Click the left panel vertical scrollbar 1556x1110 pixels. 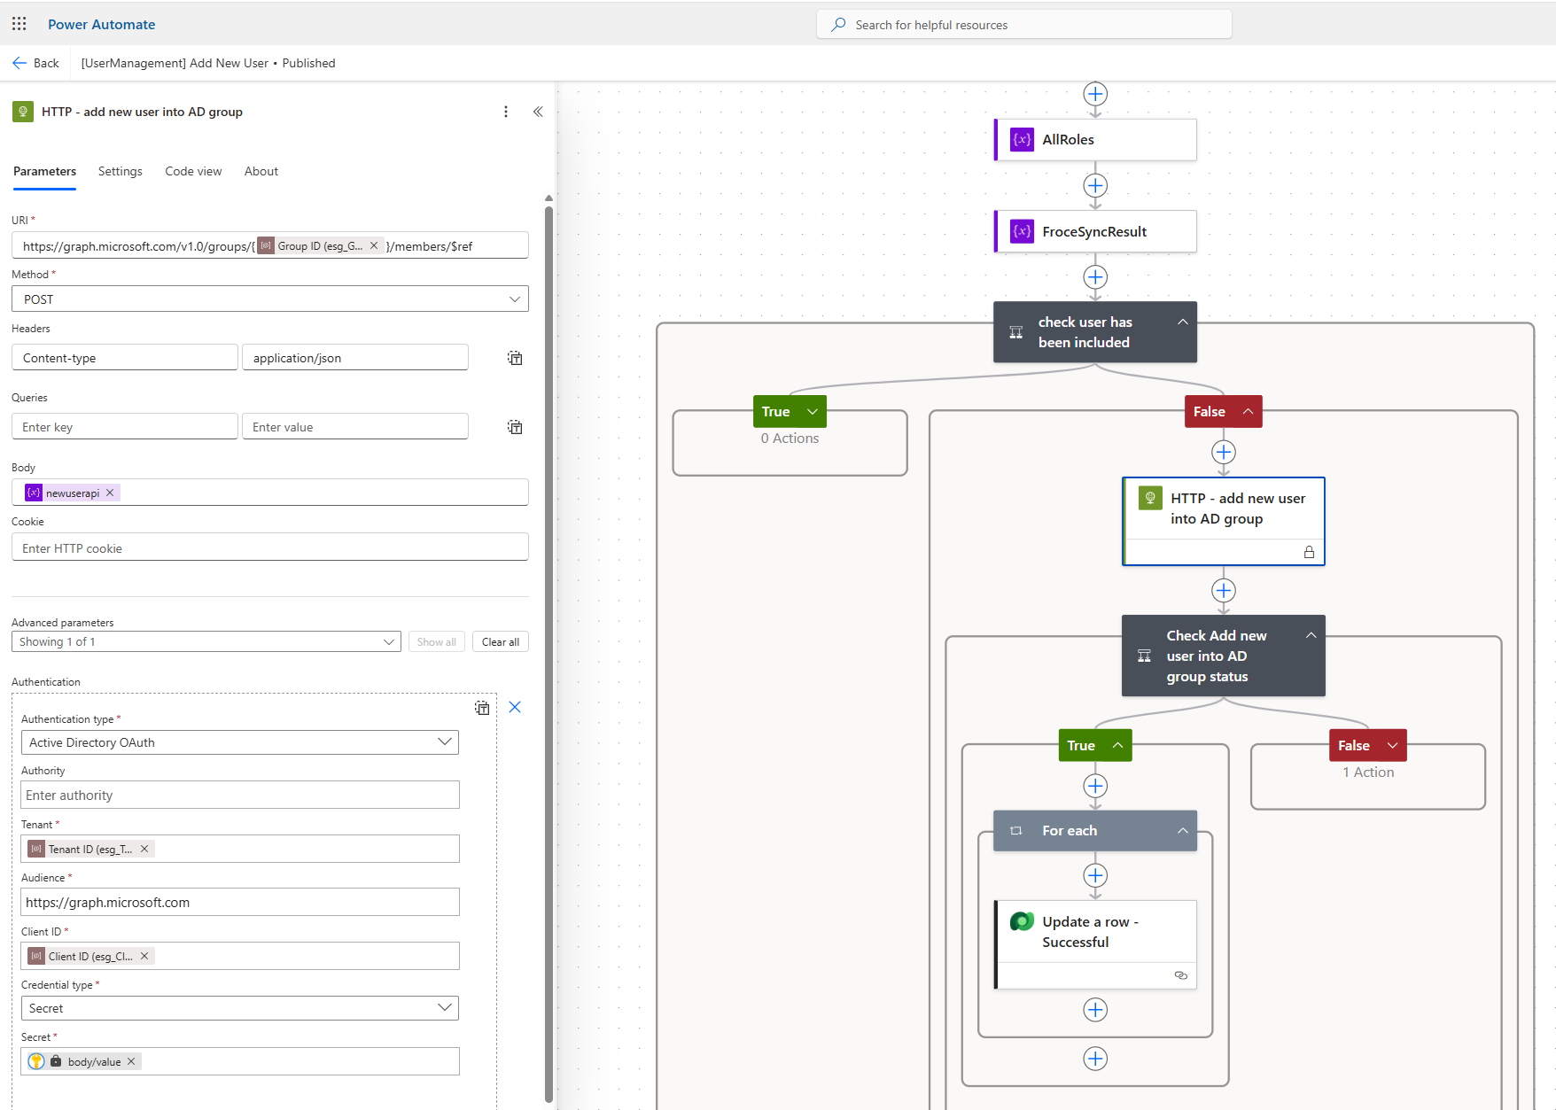pos(548,654)
